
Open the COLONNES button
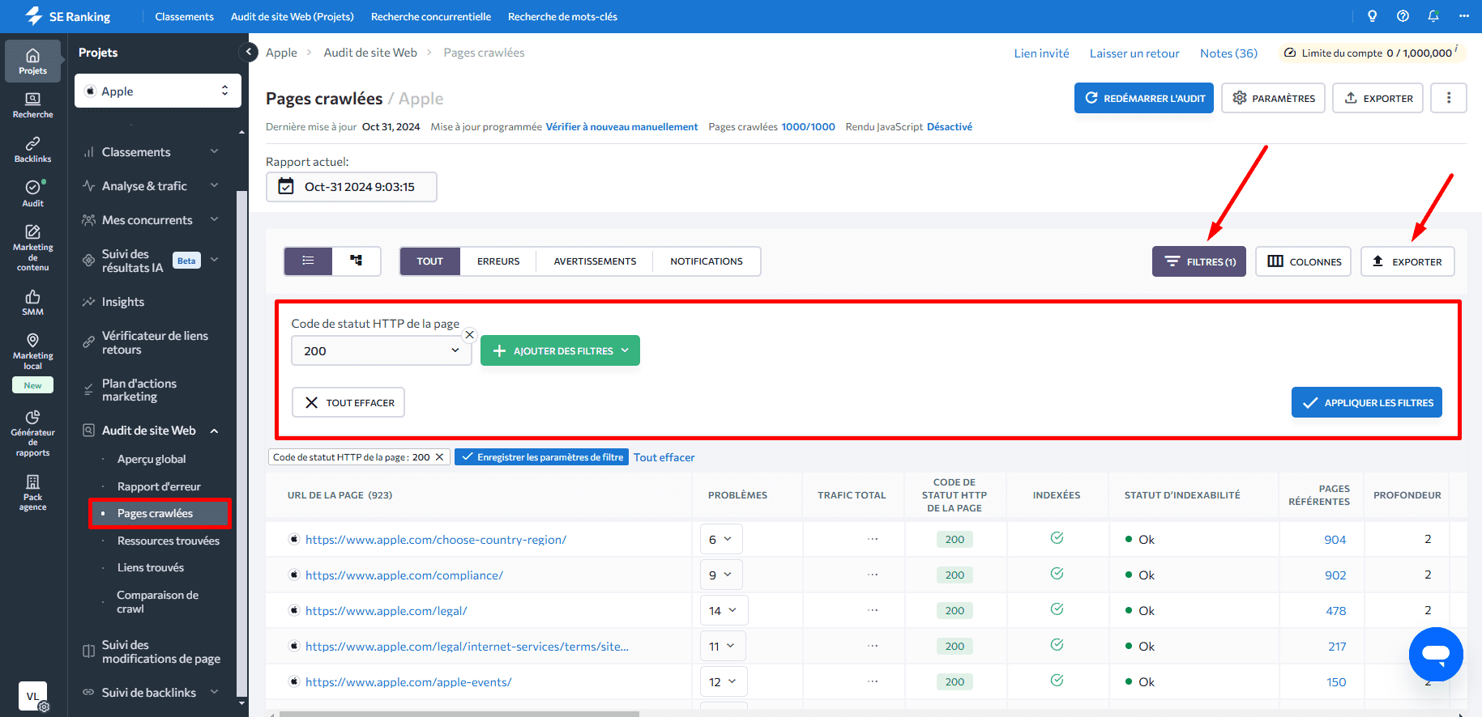click(x=1304, y=261)
